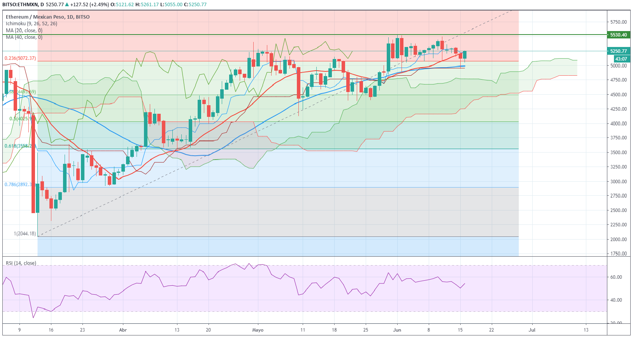Select the 1(2044.18) Fibonacci level label
The image size is (633, 337).
[25, 234]
